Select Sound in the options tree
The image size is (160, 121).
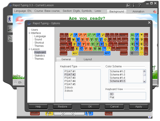click(x=38, y=39)
